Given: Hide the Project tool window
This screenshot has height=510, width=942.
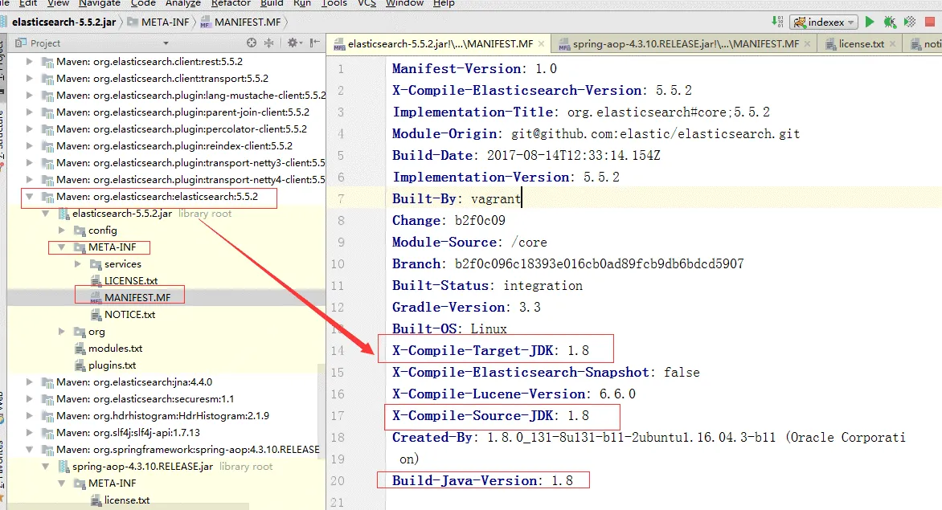Looking at the screenshot, I should [x=315, y=43].
